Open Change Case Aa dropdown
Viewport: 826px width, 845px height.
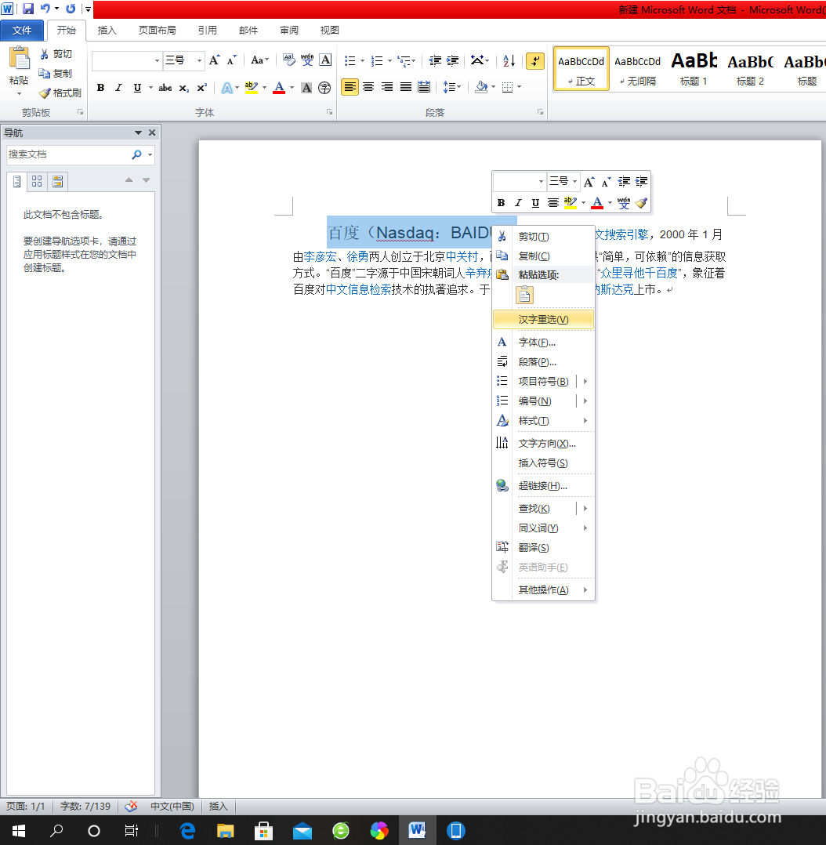pos(259,60)
